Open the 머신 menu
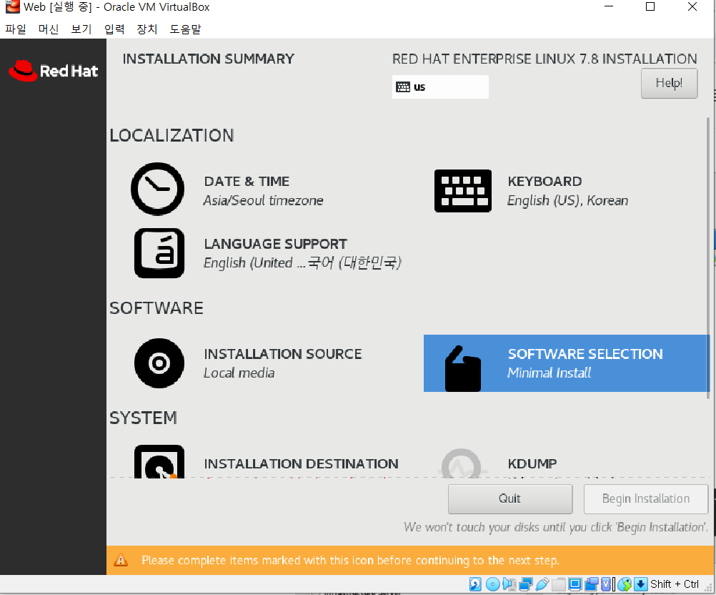Image resolution: width=716 pixels, height=595 pixels. (49, 29)
